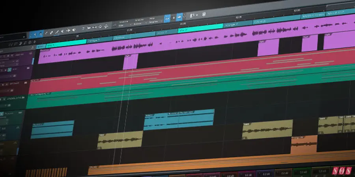Viewport: 355px width, 177px height.
Task: Select the Bend tool
Action: point(68,31)
